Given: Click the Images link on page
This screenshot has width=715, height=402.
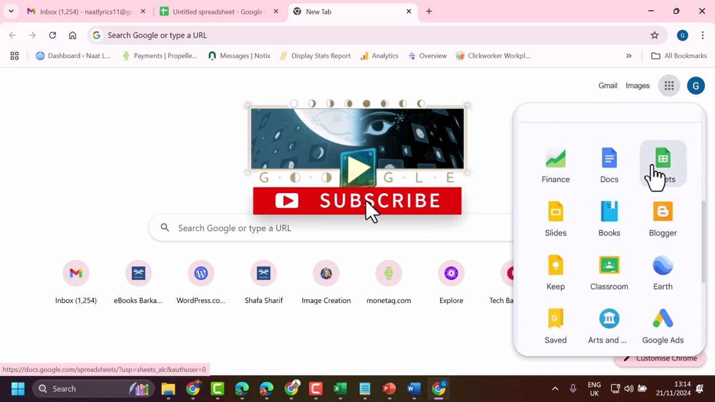Looking at the screenshot, I should [637, 85].
